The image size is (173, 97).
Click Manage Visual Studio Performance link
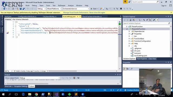76,13
